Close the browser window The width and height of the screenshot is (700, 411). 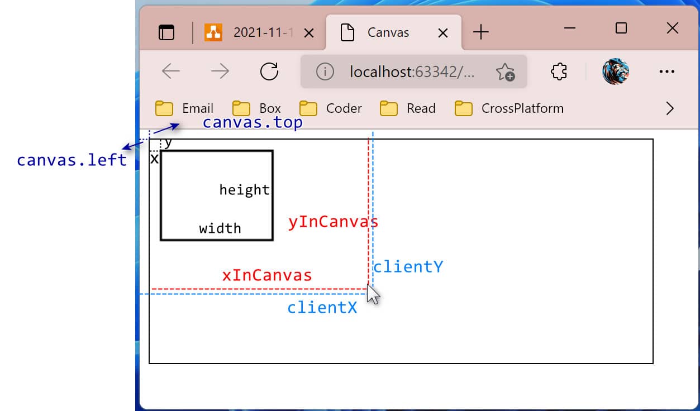(672, 28)
